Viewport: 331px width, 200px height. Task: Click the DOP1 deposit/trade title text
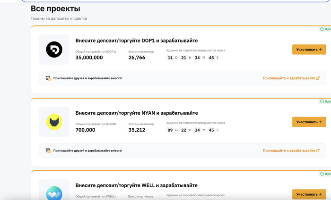(x=137, y=41)
